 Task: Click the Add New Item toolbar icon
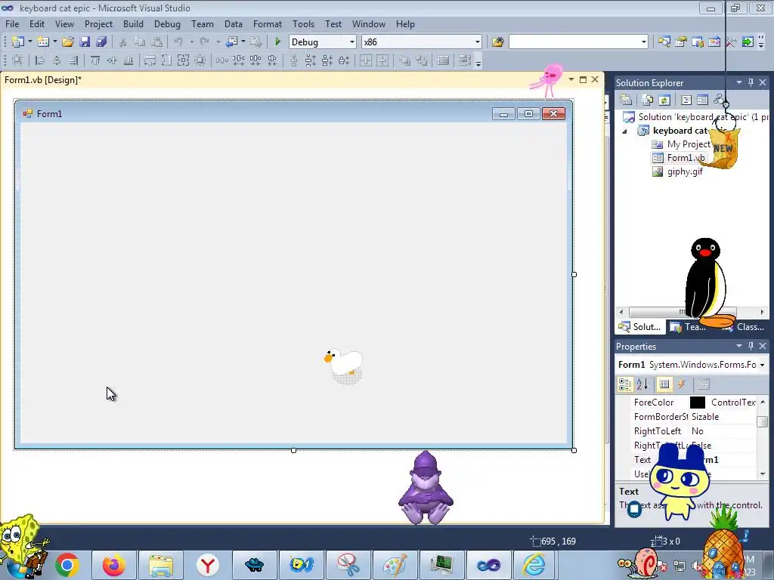(43, 42)
